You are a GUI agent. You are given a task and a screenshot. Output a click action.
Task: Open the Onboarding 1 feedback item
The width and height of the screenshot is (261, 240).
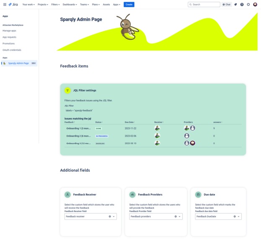(x=78, y=128)
